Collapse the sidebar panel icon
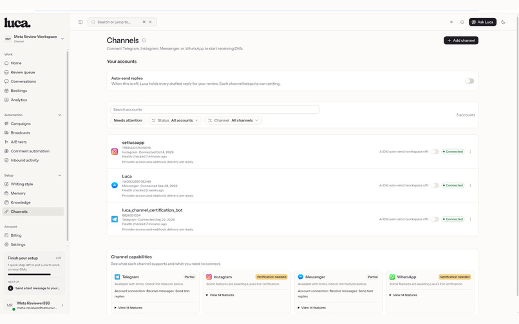Image resolution: width=519 pixels, height=324 pixels. (80, 22)
